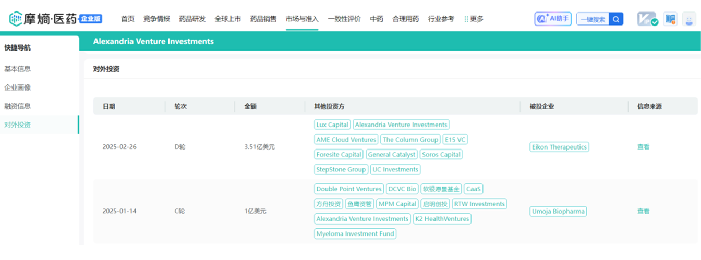This screenshot has height=260, width=701.
Task: Open the 一致性评价 menu
Action: (x=344, y=19)
